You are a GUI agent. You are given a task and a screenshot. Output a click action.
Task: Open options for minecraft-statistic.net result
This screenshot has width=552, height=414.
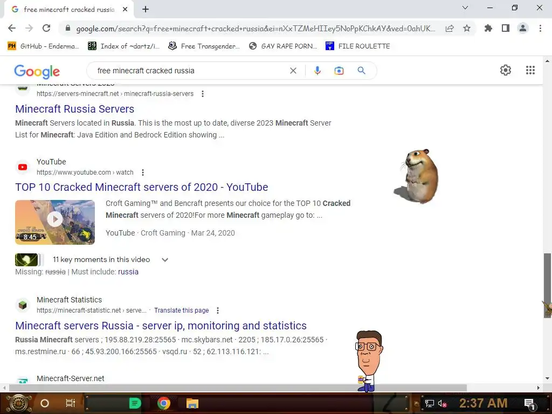[218, 310]
